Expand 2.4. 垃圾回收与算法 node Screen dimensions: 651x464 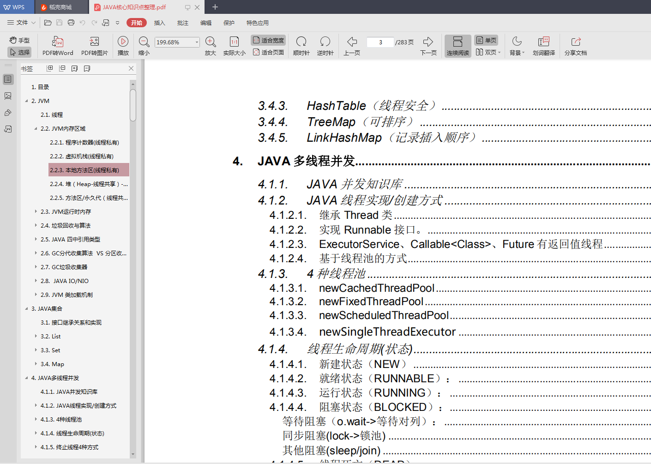coord(36,225)
